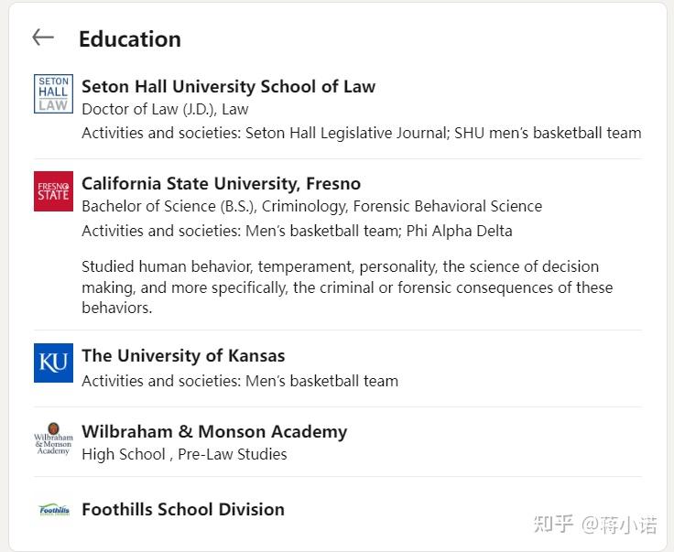The image size is (674, 552).
Task: Open The University of Kansas entry
Action: click(183, 356)
